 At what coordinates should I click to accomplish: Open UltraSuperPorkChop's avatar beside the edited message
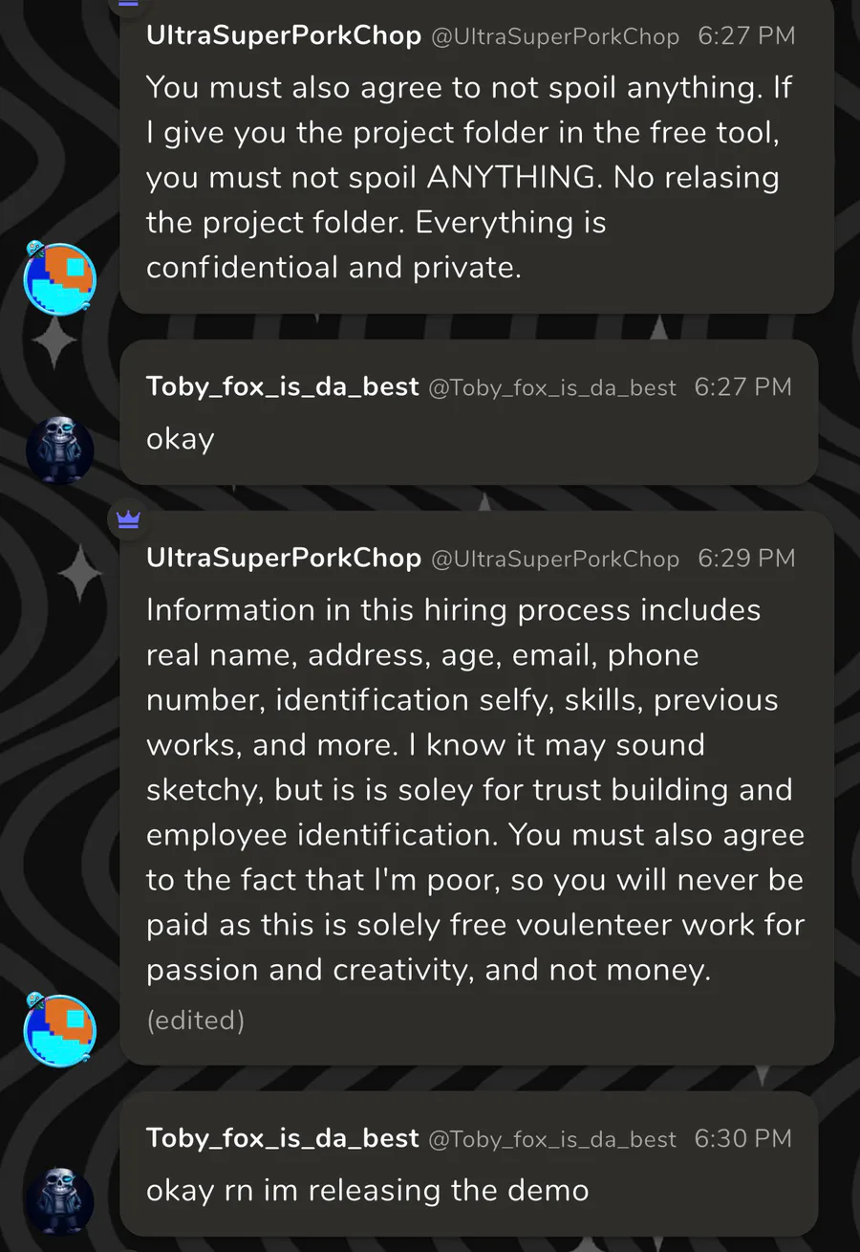60,1030
